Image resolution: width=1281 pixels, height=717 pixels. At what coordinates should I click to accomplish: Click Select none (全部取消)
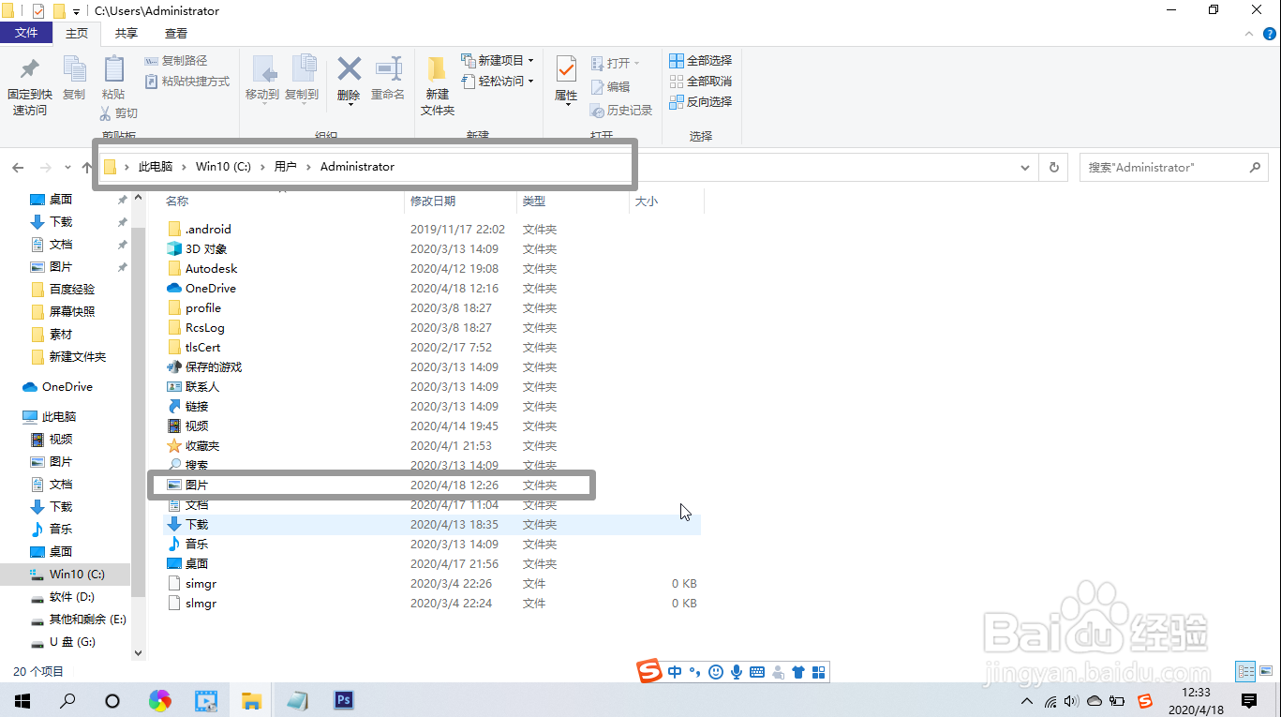tap(701, 82)
